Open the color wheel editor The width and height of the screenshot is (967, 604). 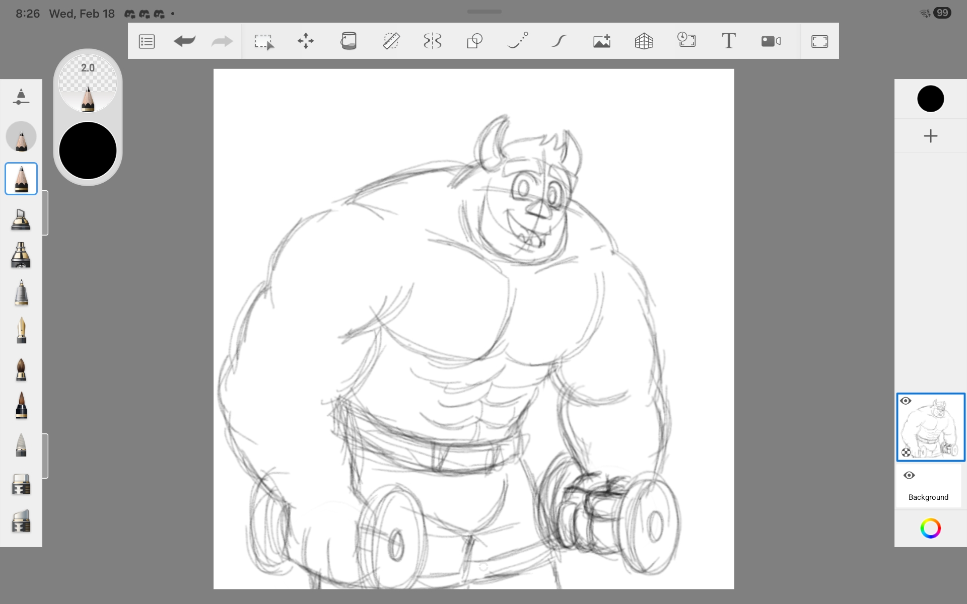(930, 528)
